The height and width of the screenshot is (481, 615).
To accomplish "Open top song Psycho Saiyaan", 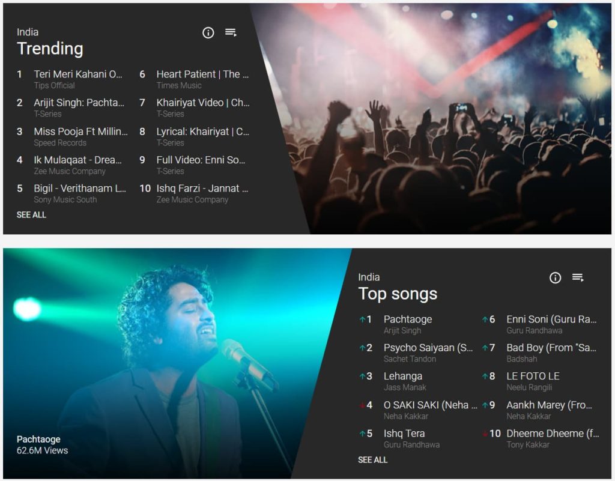I will point(428,348).
